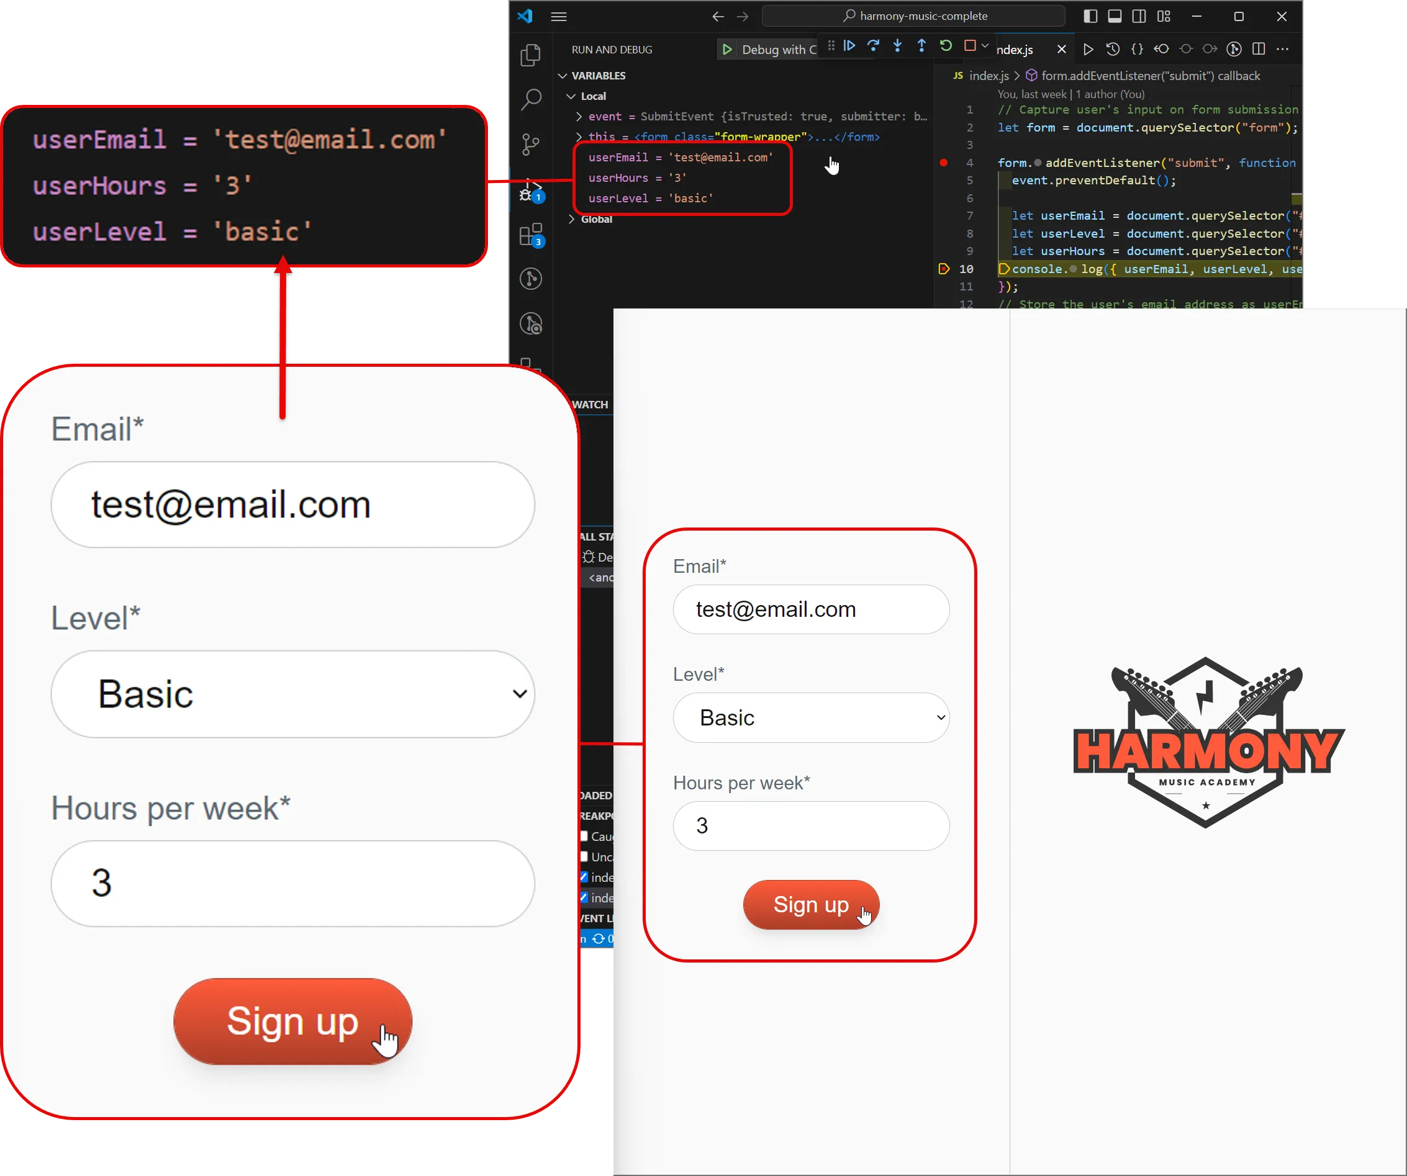Step over in the debug toolbar
The height and width of the screenshot is (1176, 1407).
tap(873, 45)
